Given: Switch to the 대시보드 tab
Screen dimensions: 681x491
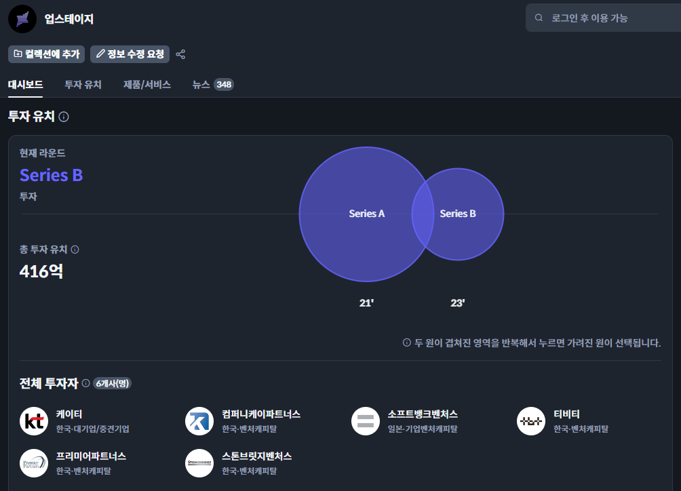Looking at the screenshot, I should pyautogui.click(x=25, y=85).
